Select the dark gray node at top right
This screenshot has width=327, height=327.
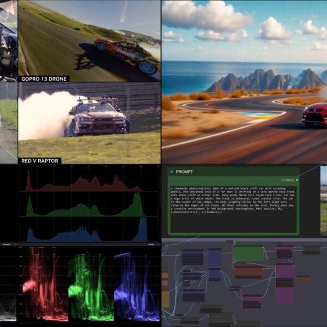[311, 250]
